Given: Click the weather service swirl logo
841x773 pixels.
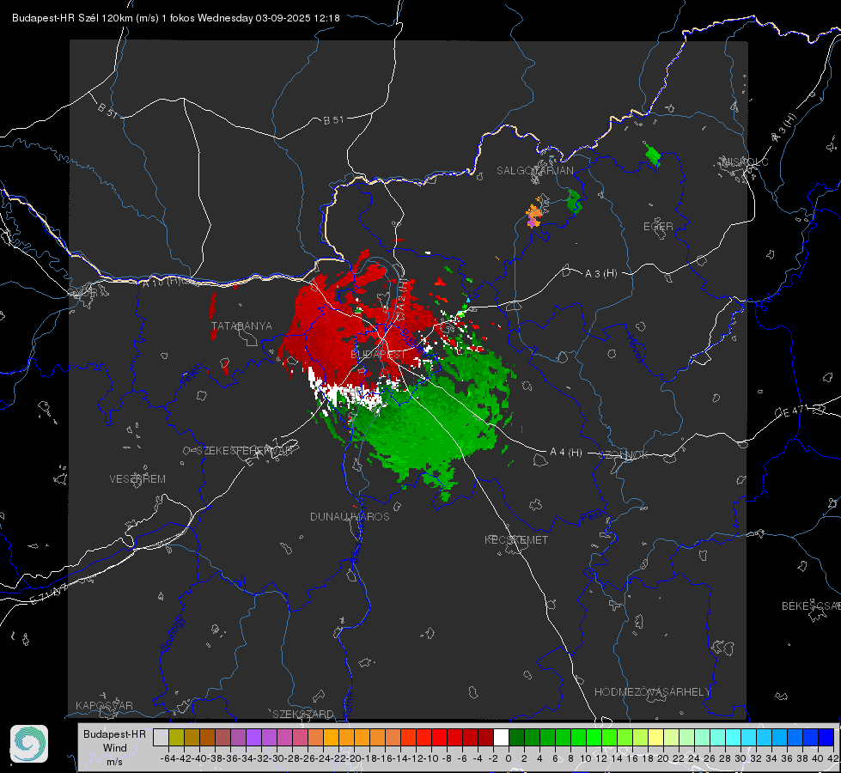Looking at the screenshot, I should tap(29, 744).
